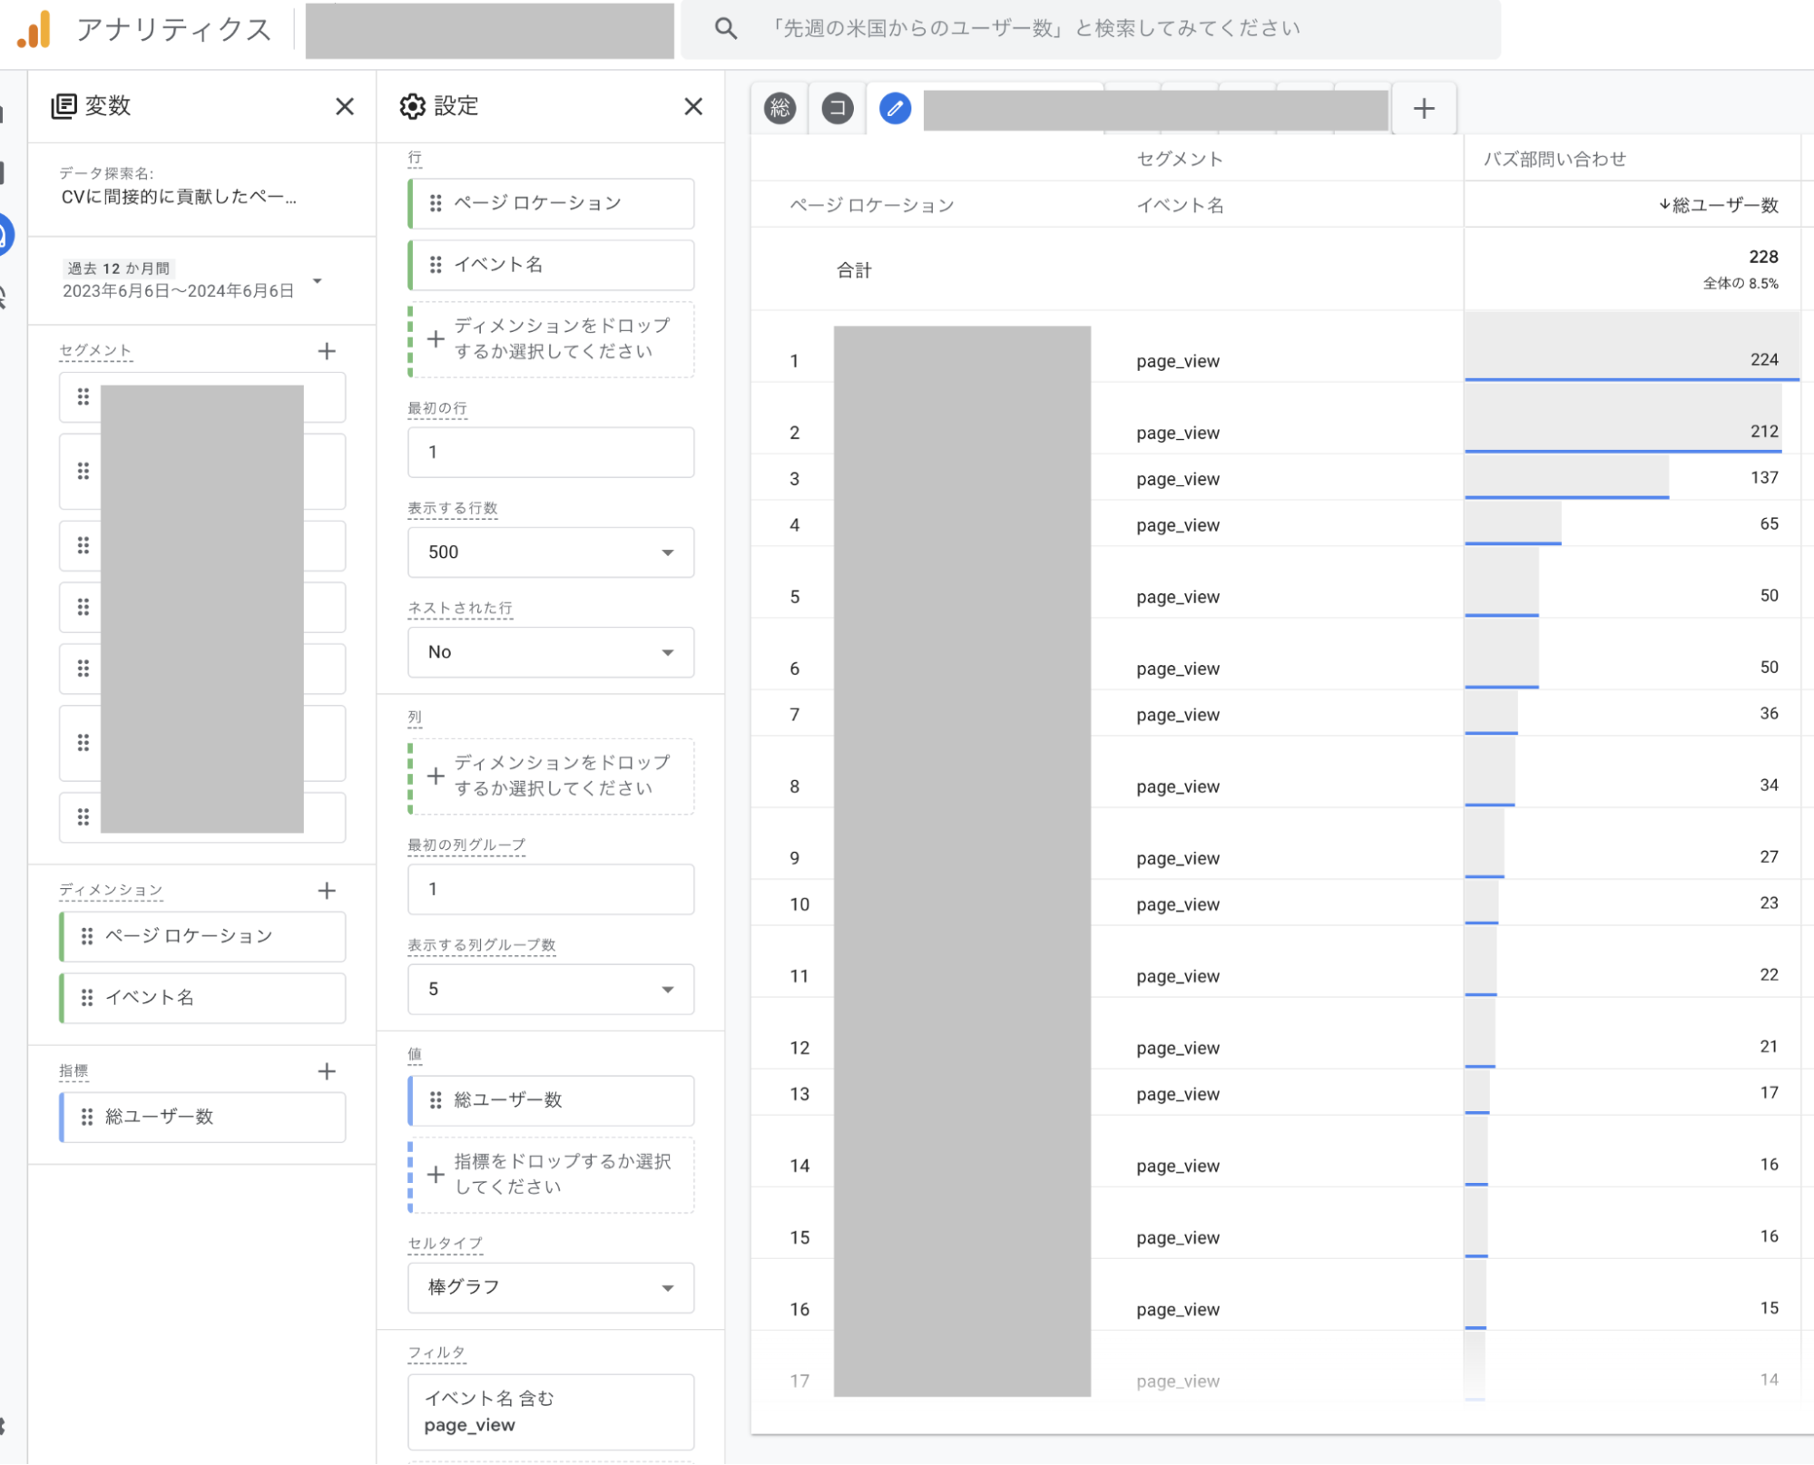Select 総ユーザー数 in 指標 list
The width and height of the screenshot is (1814, 1465).
(x=202, y=1118)
